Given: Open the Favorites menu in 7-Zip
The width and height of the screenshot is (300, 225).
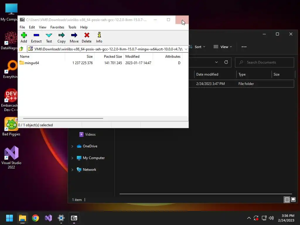Looking at the screenshot, I should tap(57, 27).
